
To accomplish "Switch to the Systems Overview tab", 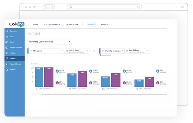I will pos(52,24).
